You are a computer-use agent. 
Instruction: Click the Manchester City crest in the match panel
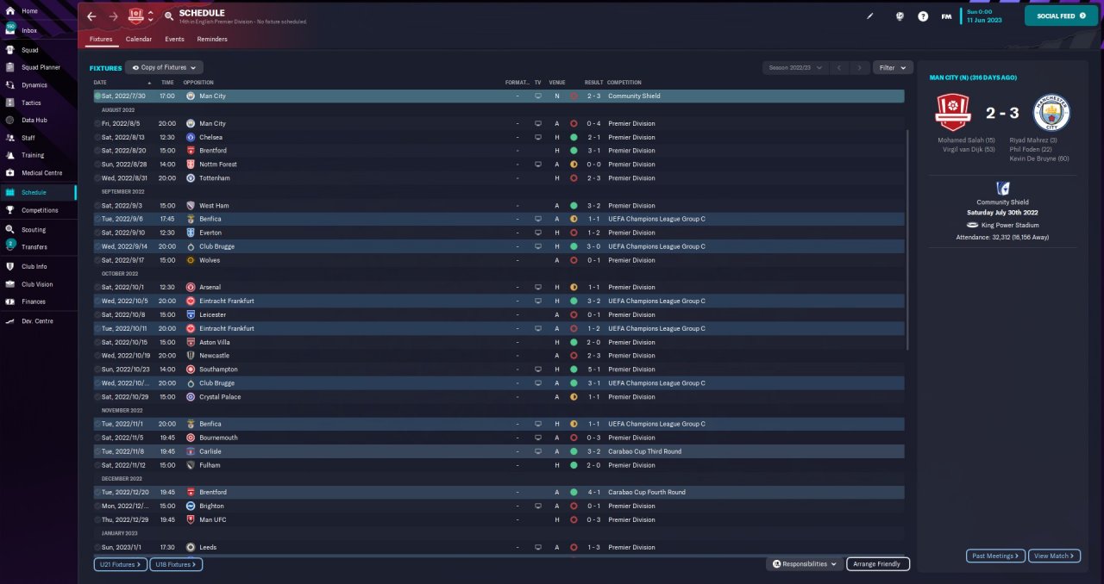1051,113
